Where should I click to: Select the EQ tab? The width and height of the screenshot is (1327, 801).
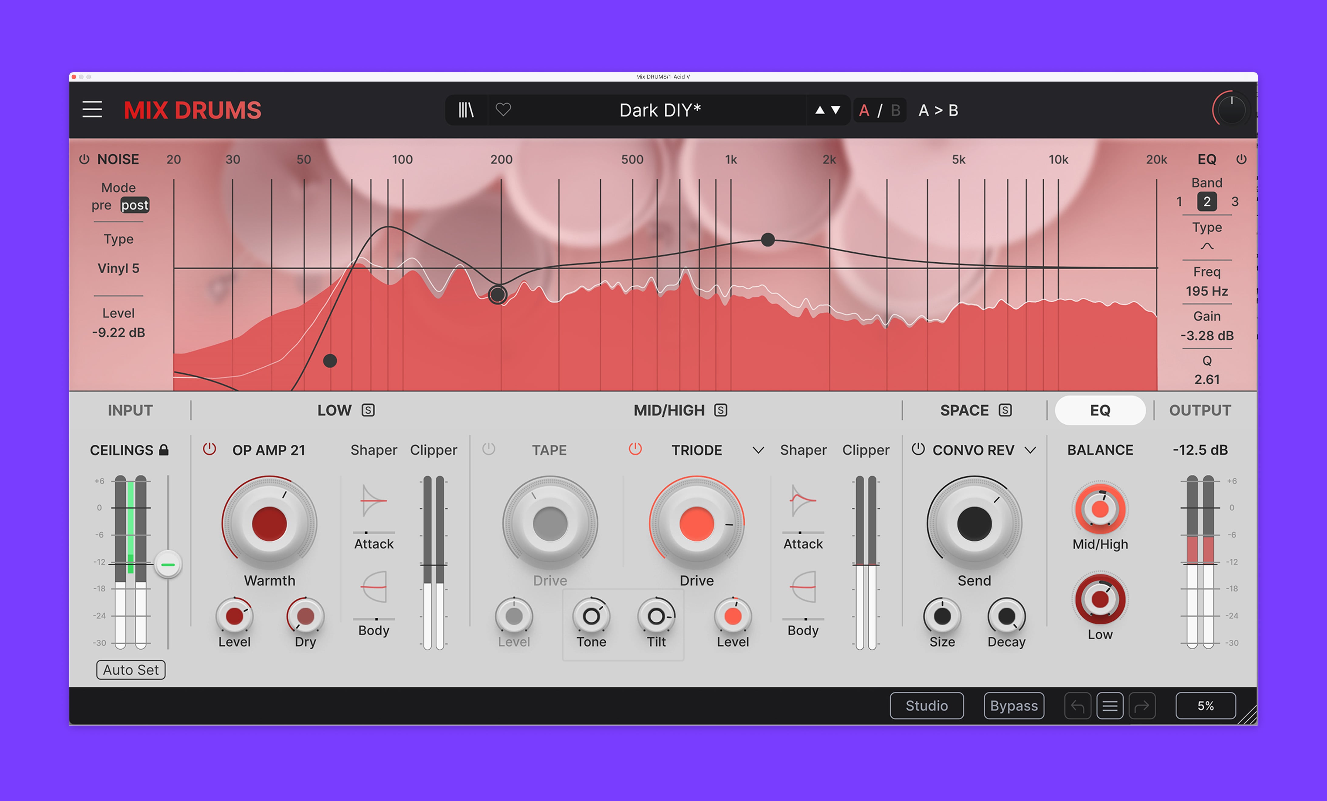[1100, 410]
